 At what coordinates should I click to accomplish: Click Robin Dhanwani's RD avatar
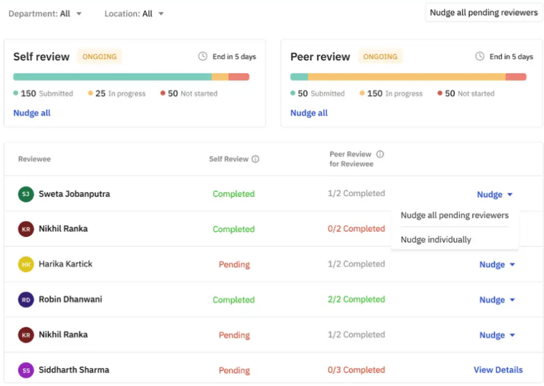26,300
